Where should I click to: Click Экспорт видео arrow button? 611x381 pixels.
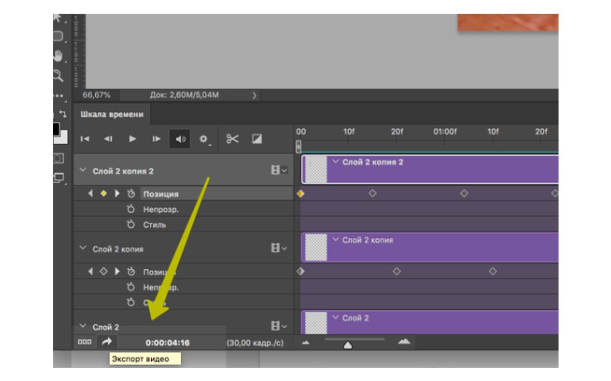106,342
